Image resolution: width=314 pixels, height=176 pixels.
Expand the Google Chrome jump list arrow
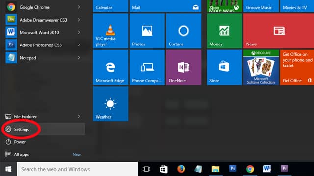(79, 7)
